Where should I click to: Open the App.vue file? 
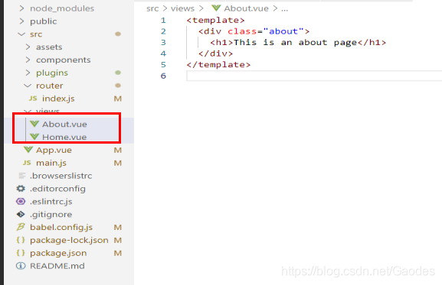[54, 150]
